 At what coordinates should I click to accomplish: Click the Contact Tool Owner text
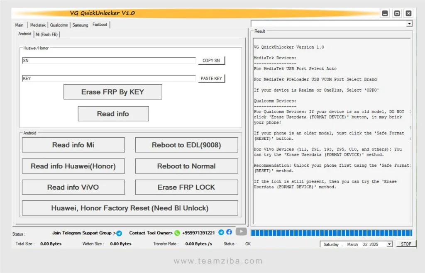pyautogui.click(x=151, y=233)
